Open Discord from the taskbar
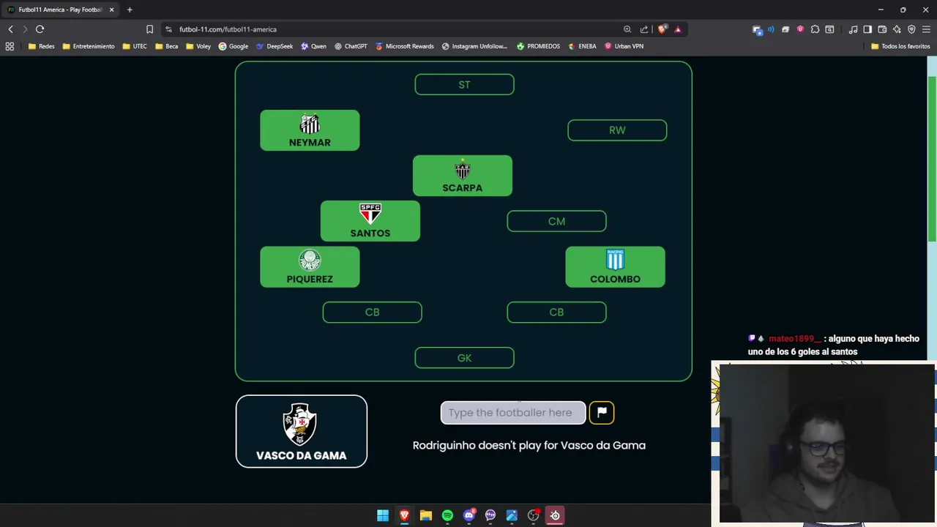The height and width of the screenshot is (527, 937). click(468, 516)
